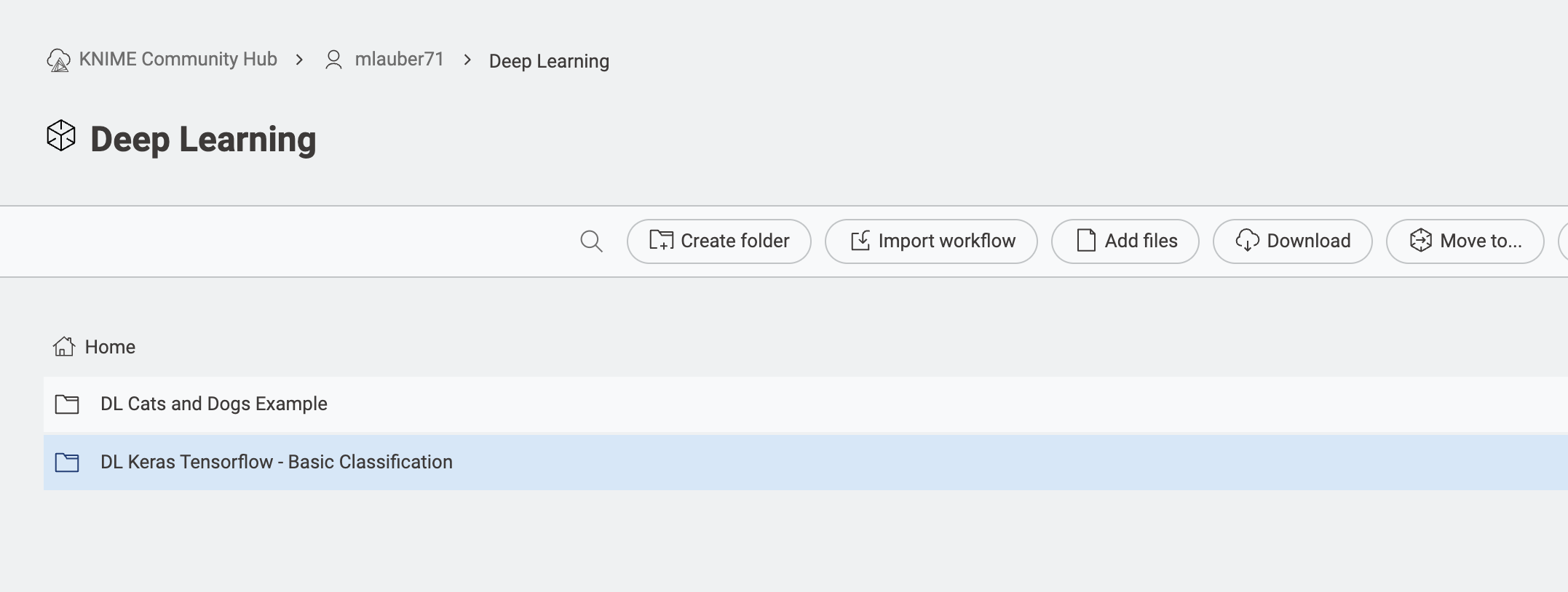Click the Import workflow button
This screenshot has height=592, width=1568.
click(x=931, y=241)
